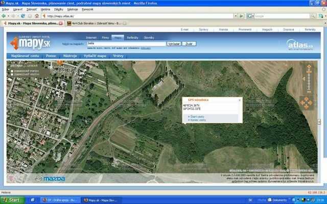This screenshot has width=327, height=204.
Task: Click the search magnifier icon in toolbar
Action: click(x=313, y=16)
